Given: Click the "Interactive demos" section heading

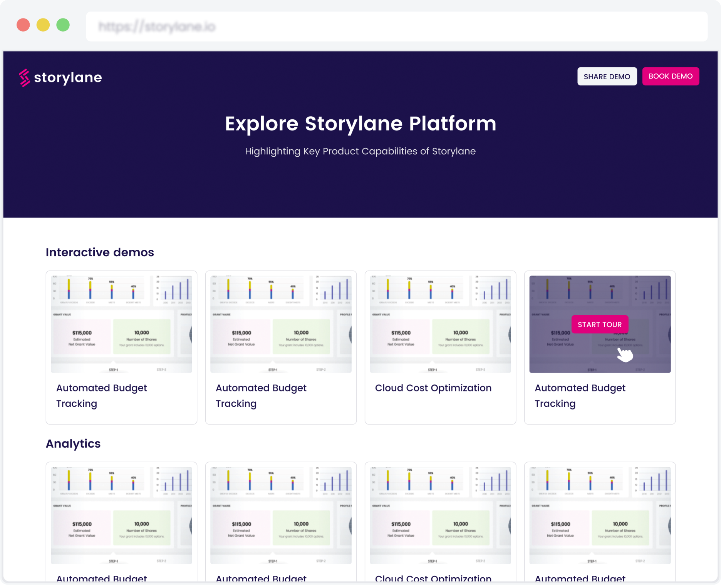Looking at the screenshot, I should [100, 252].
